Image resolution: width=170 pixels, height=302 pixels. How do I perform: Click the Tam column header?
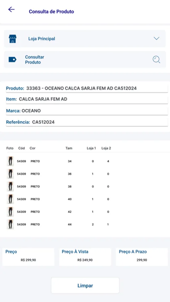point(69,148)
